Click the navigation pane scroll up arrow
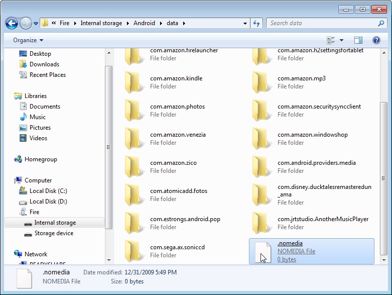Screen dimensions: 392x295 [x=109, y=53]
